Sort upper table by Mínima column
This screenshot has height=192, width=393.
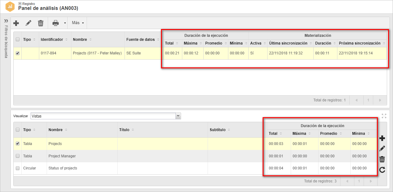coord(238,43)
